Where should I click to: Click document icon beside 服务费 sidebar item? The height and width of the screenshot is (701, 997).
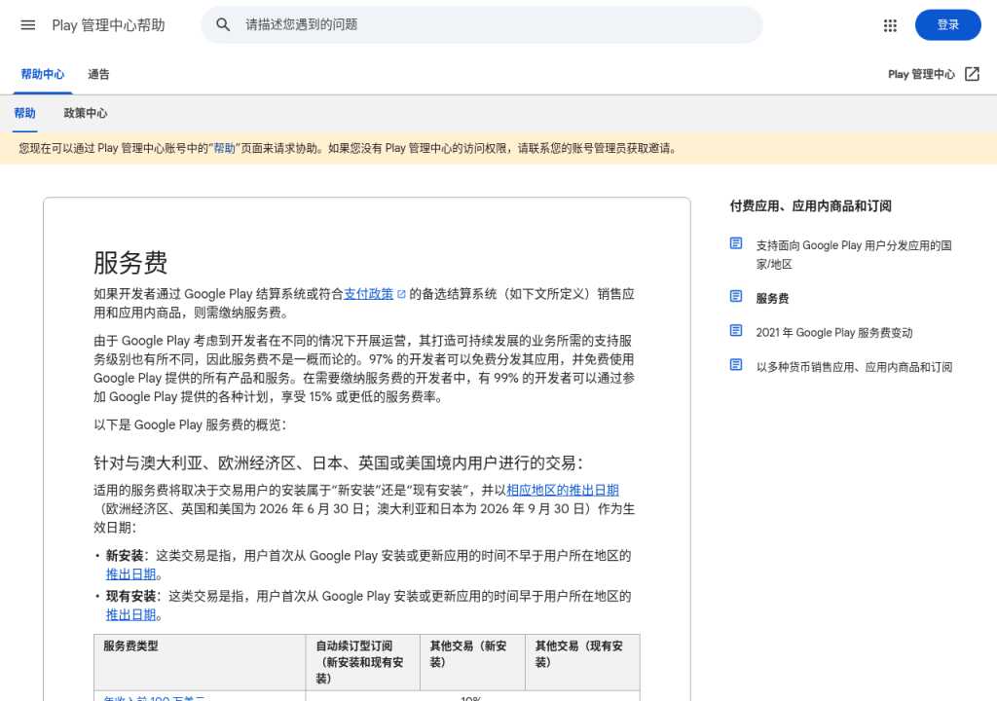pyautogui.click(x=736, y=296)
